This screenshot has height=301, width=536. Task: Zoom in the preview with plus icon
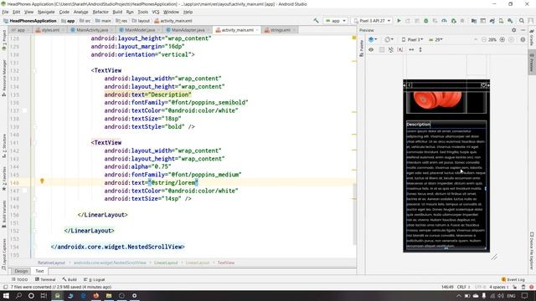(x=502, y=39)
